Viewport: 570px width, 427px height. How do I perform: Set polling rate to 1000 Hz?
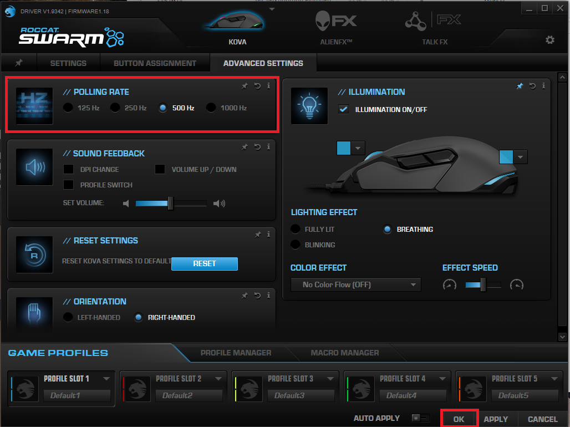tap(211, 108)
